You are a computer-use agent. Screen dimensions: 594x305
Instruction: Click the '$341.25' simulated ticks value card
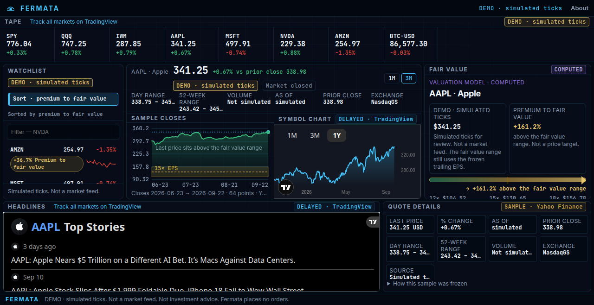(x=468, y=139)
